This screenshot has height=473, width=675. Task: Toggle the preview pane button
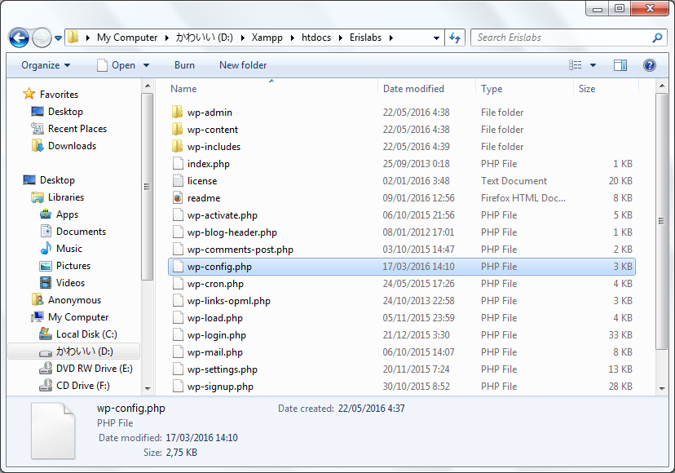(626, 64)
